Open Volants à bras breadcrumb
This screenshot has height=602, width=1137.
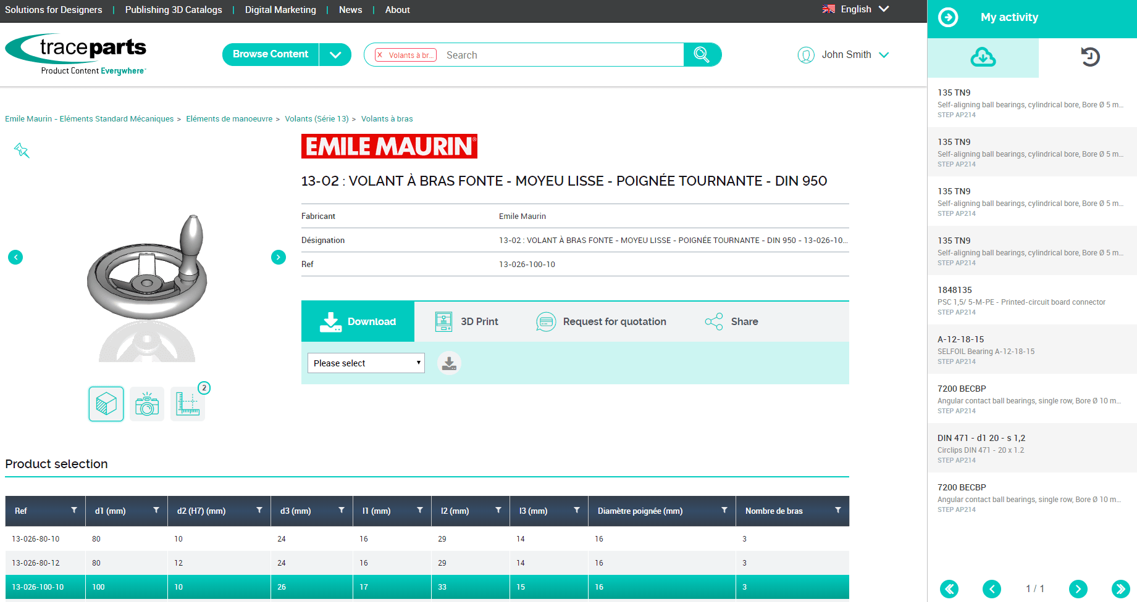click(387, 118)
